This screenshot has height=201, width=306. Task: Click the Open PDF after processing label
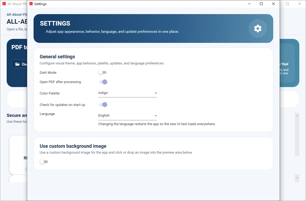pos(60,82)
